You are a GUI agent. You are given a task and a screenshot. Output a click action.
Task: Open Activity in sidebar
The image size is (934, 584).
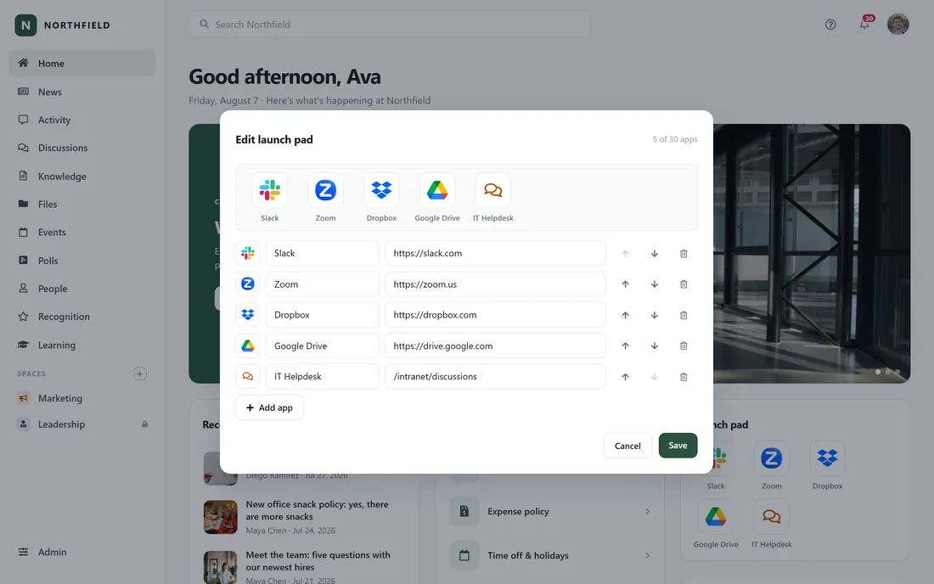pyautogui.click(x=82, y=120)
